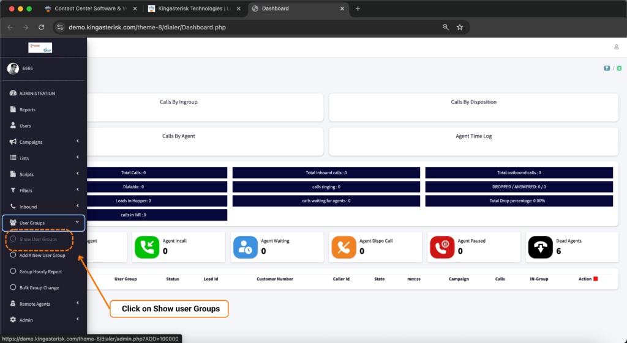
Task: Click the Remote Agents icon in sidebar
Action: click(13, 303)
